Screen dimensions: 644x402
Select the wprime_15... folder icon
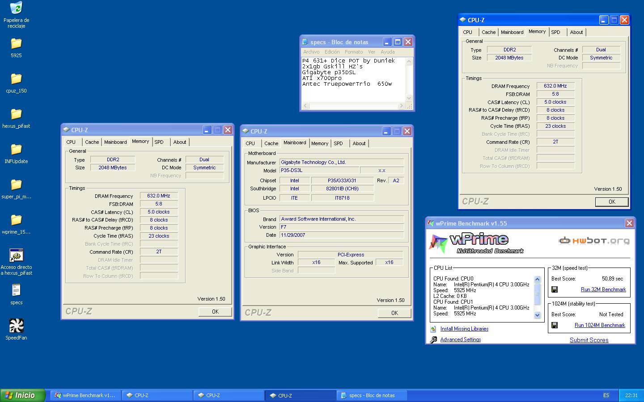pyautogui.click(x=16, y=220)
